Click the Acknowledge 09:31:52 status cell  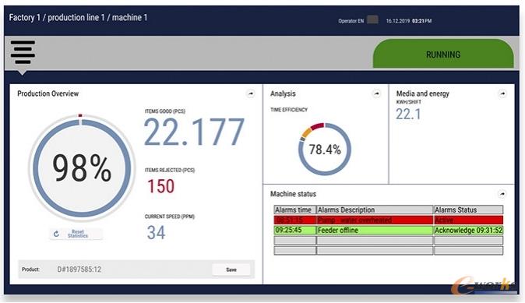coord(468,230)
